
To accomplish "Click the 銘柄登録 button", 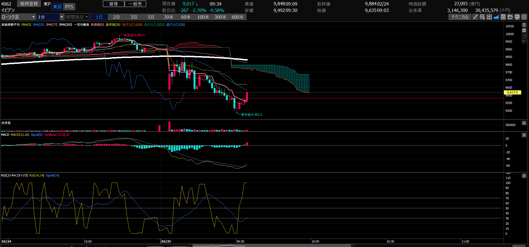I will pyautogui.click(x=29, y=4).
